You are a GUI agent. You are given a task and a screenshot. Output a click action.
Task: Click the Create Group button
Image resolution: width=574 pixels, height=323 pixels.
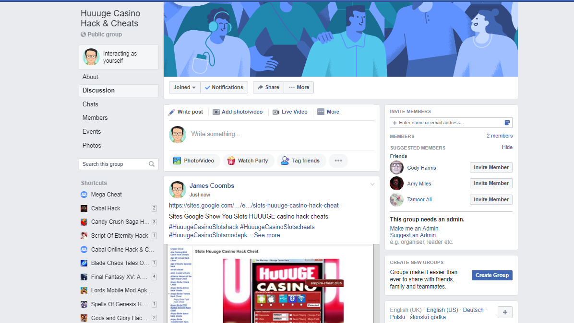[492, 275]
